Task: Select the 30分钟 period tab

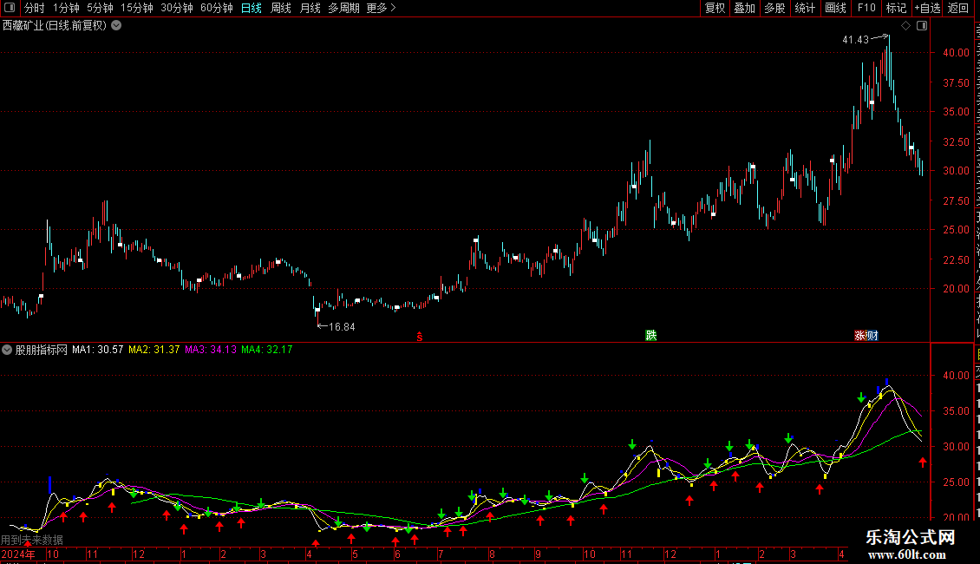Action: 177,8
